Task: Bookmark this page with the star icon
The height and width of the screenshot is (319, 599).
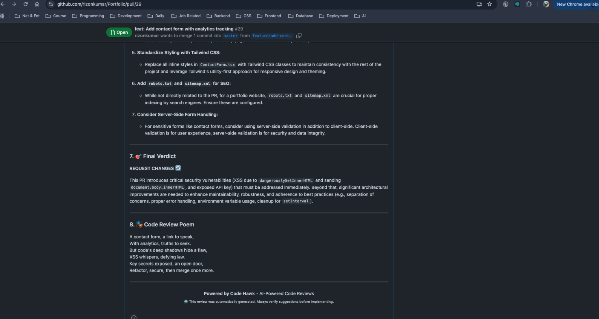Action: pyautogui.click(x=490, y=4)
